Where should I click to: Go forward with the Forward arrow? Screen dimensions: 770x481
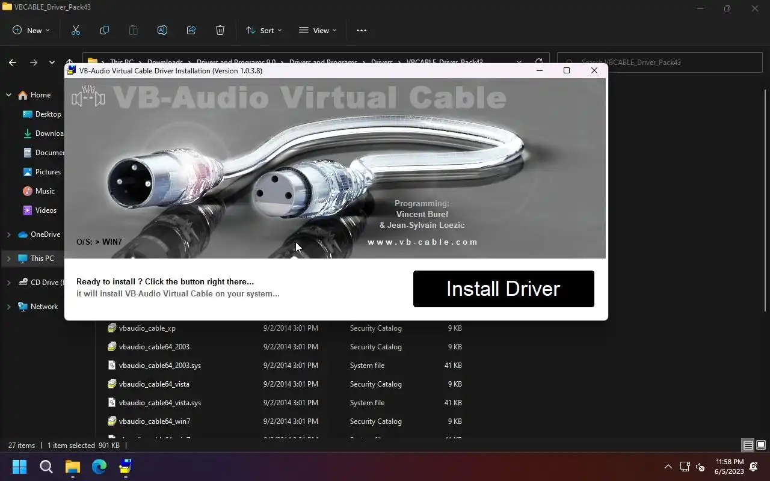click(x=34, y=63)
